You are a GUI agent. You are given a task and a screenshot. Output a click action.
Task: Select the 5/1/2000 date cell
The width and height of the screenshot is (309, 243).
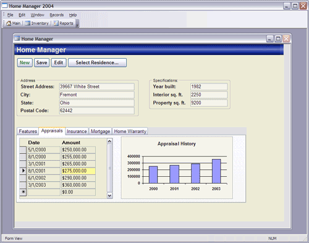pos(44,150)
